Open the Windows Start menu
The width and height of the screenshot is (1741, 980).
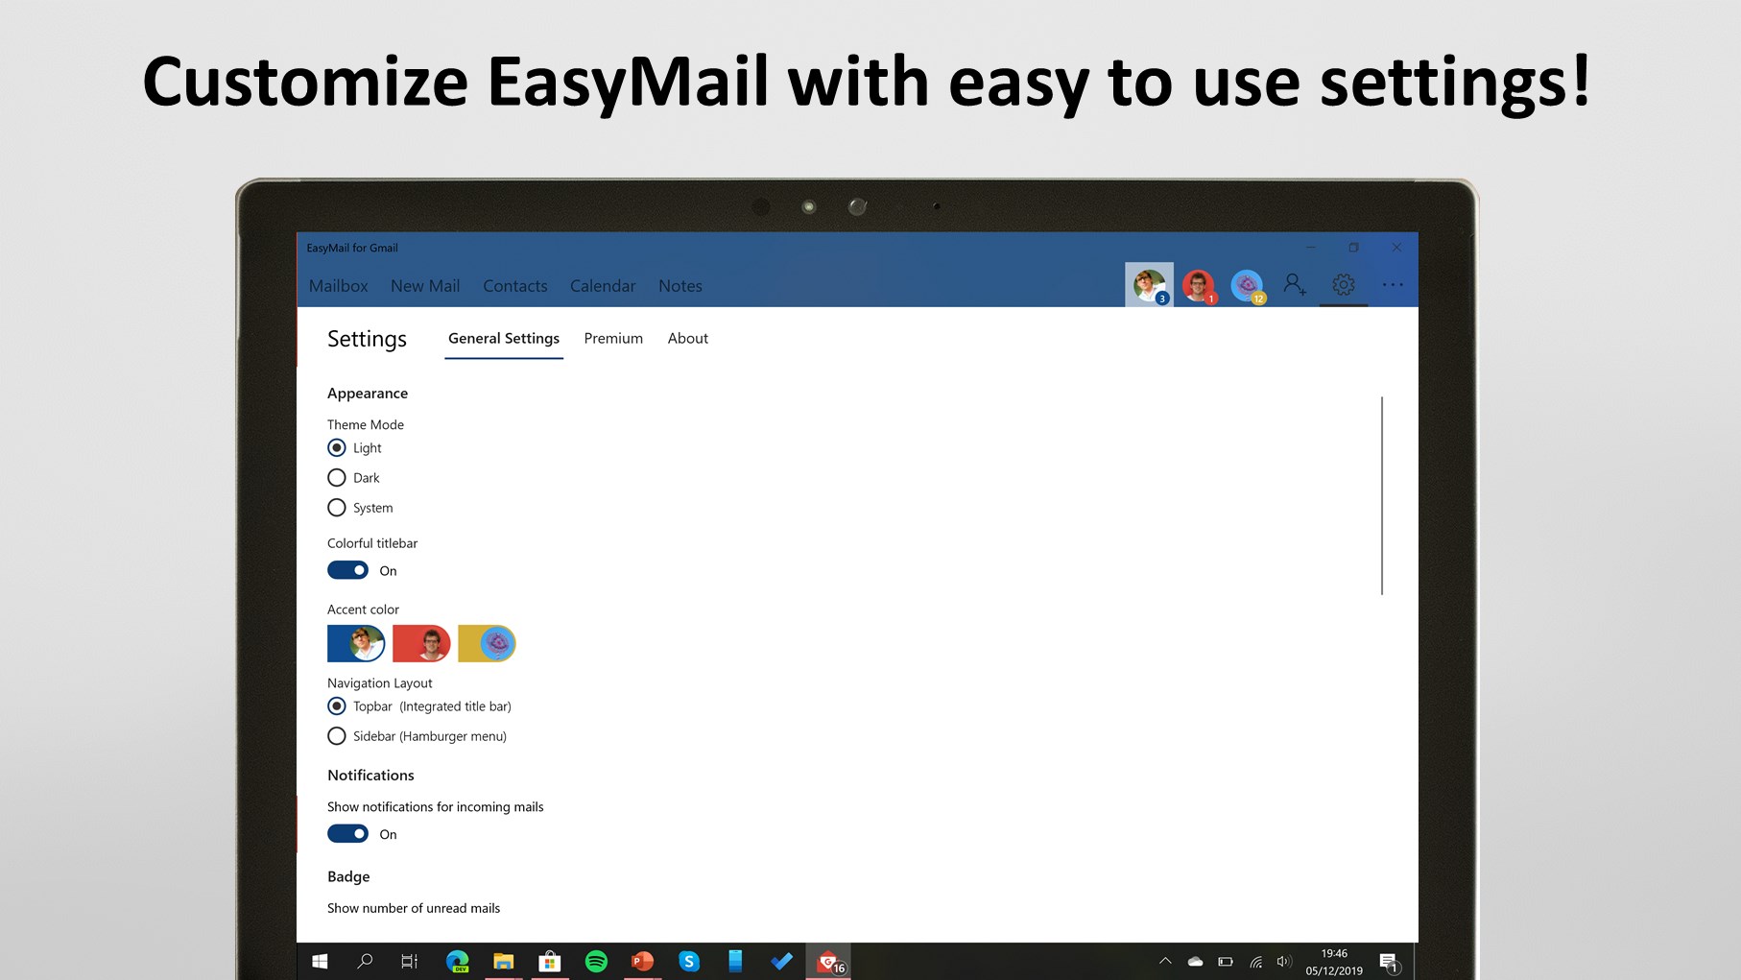tap(321, 961)
